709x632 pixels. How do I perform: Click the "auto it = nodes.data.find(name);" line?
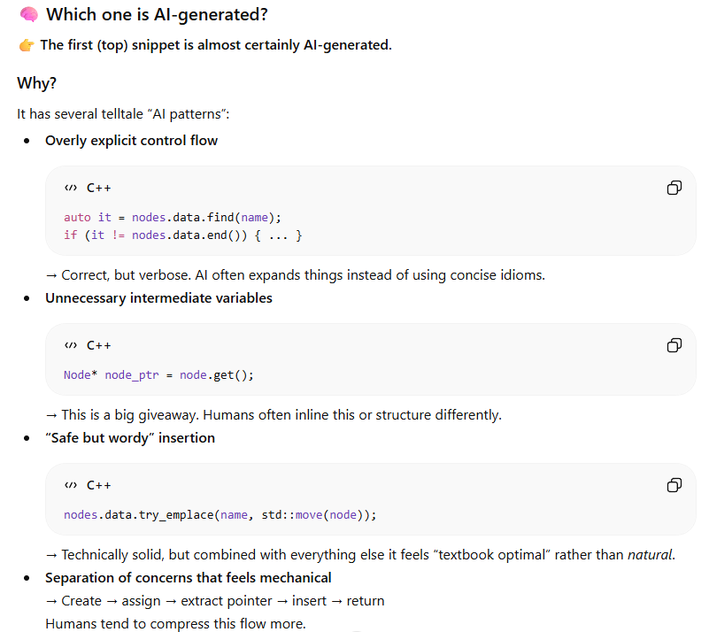point(172,217)
